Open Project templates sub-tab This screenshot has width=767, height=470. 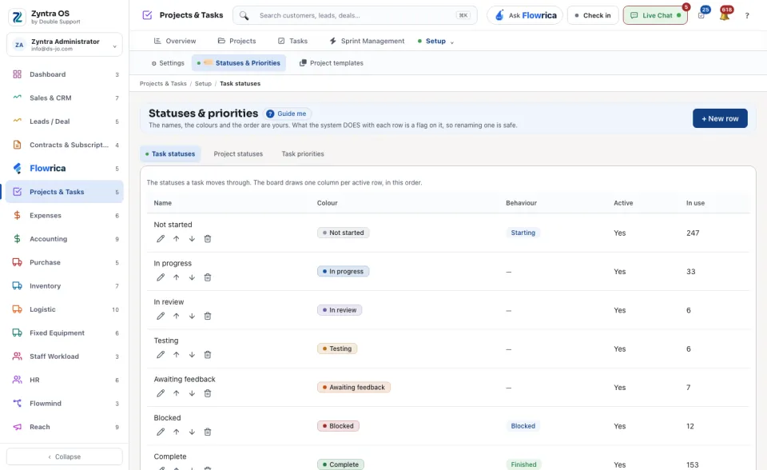coord(331,63)
